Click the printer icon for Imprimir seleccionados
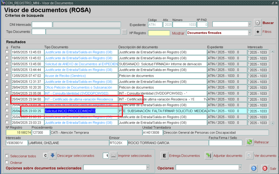Viewport: 279px width, 174px height. [x=113, y=156]
